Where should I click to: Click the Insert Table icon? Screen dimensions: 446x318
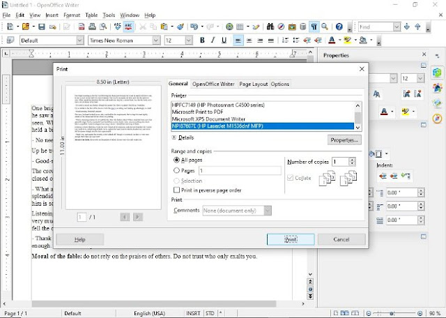click(x=240, y=27)
